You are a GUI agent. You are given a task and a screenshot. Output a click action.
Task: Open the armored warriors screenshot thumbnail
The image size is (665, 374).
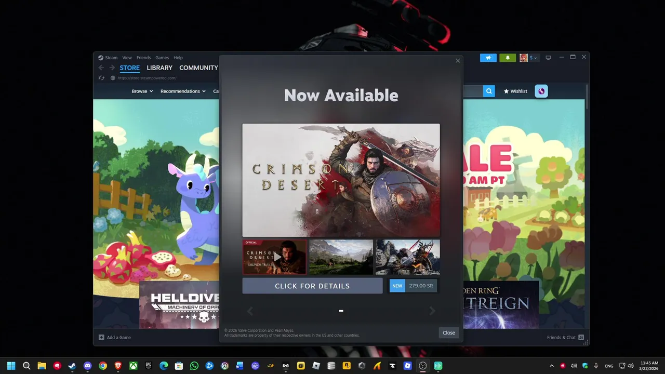click(x=408, y=257)
